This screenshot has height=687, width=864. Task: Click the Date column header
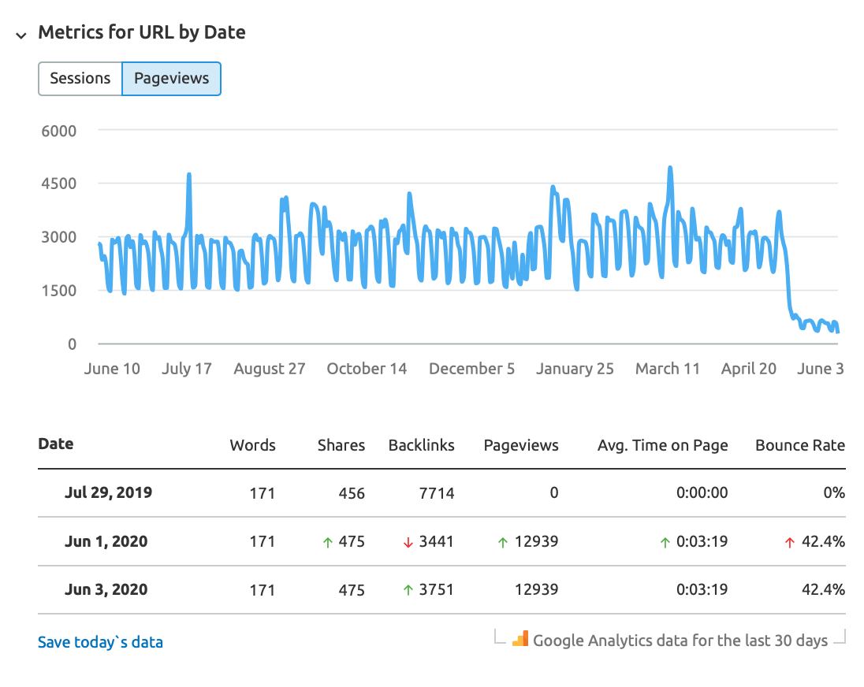click(x=55, y=444)
